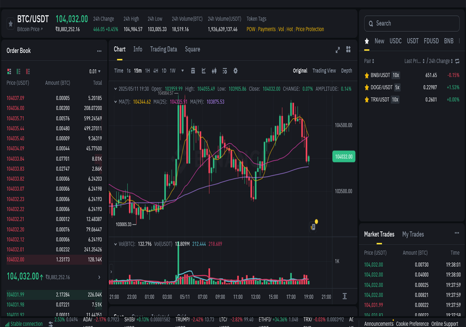Switch to the My Trades tab
The height and width of the screenshot is (327, 466).
tap(413, 234)
